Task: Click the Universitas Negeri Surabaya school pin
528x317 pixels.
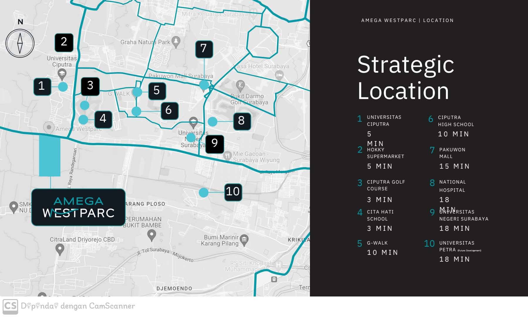Action: (193, 123)
